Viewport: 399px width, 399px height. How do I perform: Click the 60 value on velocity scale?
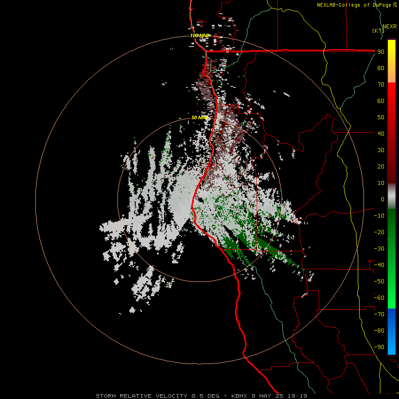point(381,101)
